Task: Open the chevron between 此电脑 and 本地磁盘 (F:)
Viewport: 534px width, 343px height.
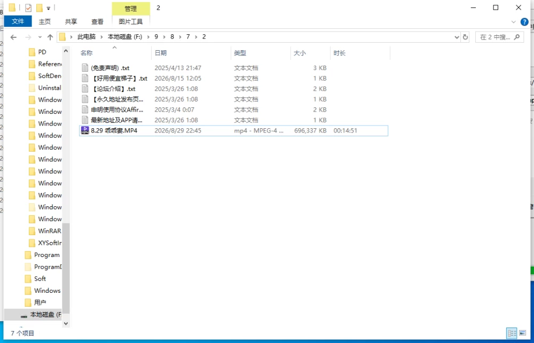Action: pyautogui.click(x=101, y=37)
